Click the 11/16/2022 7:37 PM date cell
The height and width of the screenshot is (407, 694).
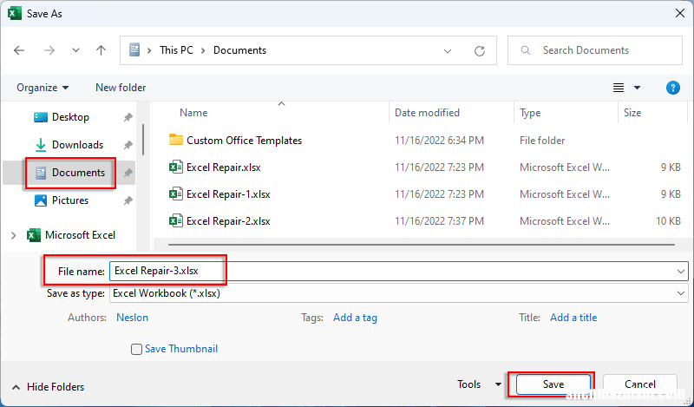coord(440,221)
